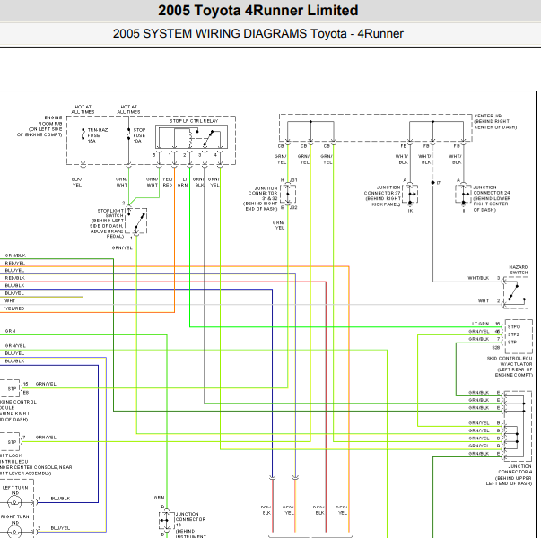Select the STPO terminal label
Screen dimensions: 541x538
point(514,326)
